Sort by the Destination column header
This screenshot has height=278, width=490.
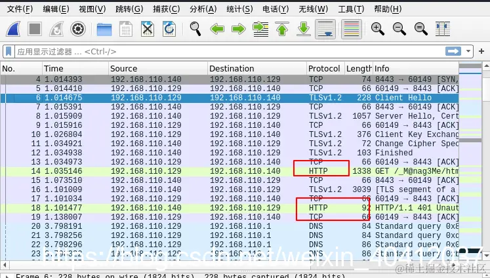(257, 68)
